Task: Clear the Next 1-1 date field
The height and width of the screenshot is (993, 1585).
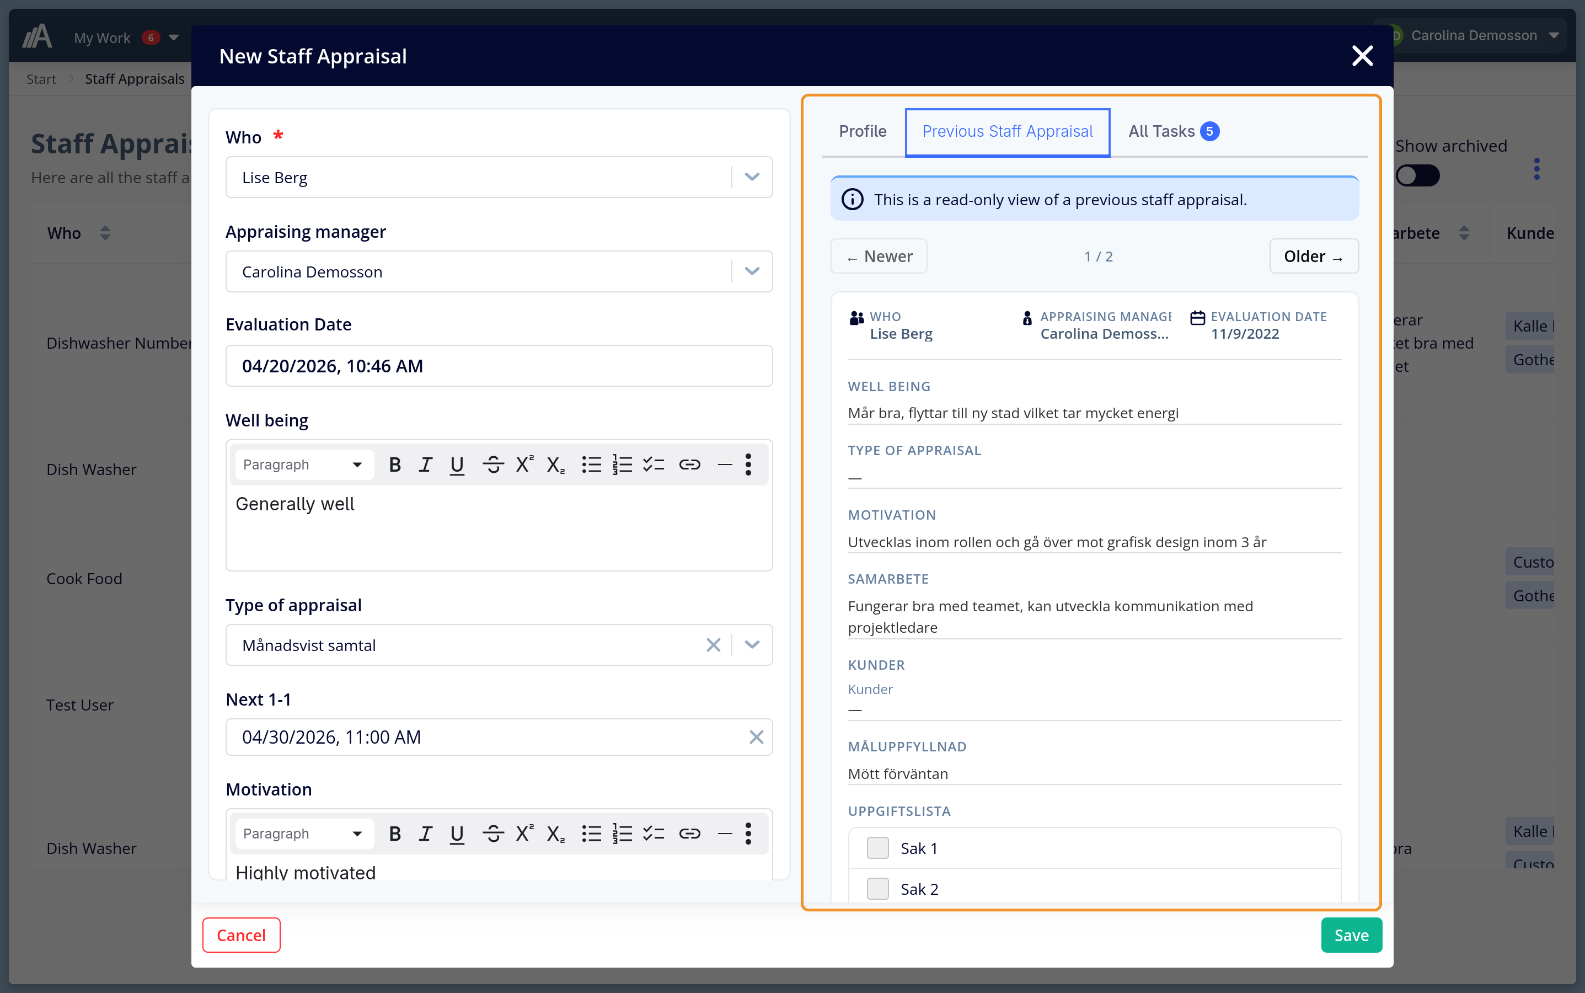Action: [757, 737]
